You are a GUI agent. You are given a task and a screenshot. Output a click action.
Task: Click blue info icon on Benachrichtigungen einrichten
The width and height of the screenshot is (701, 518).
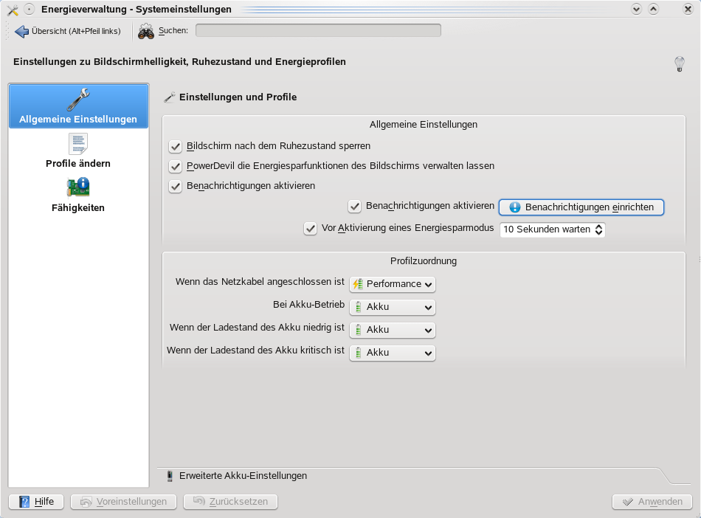coord(515,207)
